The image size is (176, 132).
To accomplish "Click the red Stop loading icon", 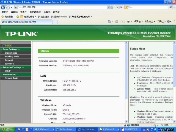I will 121,7.
